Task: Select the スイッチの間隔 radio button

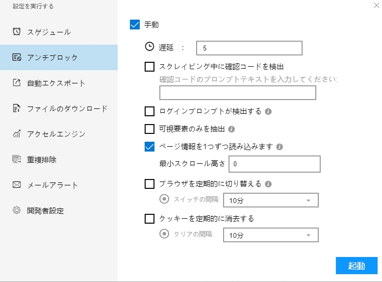Action: coord(165,199)
